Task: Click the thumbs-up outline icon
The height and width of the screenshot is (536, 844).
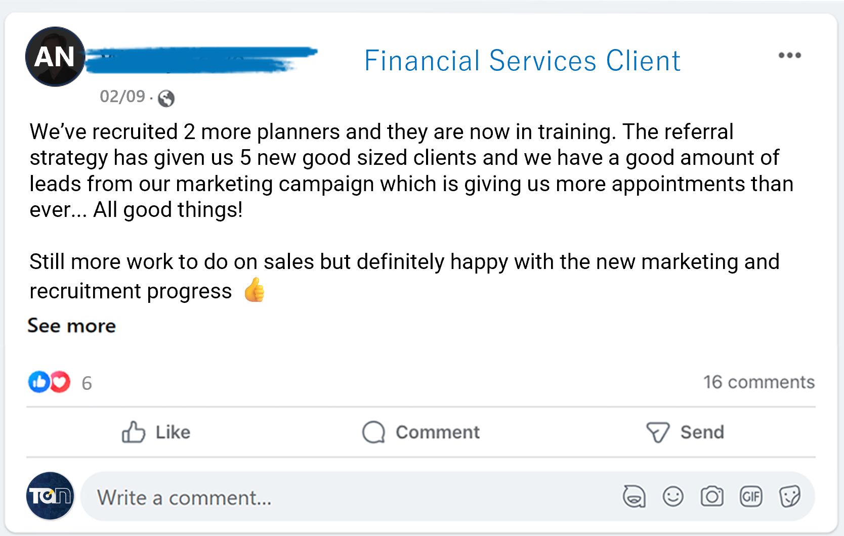Action: coord(134,432)
